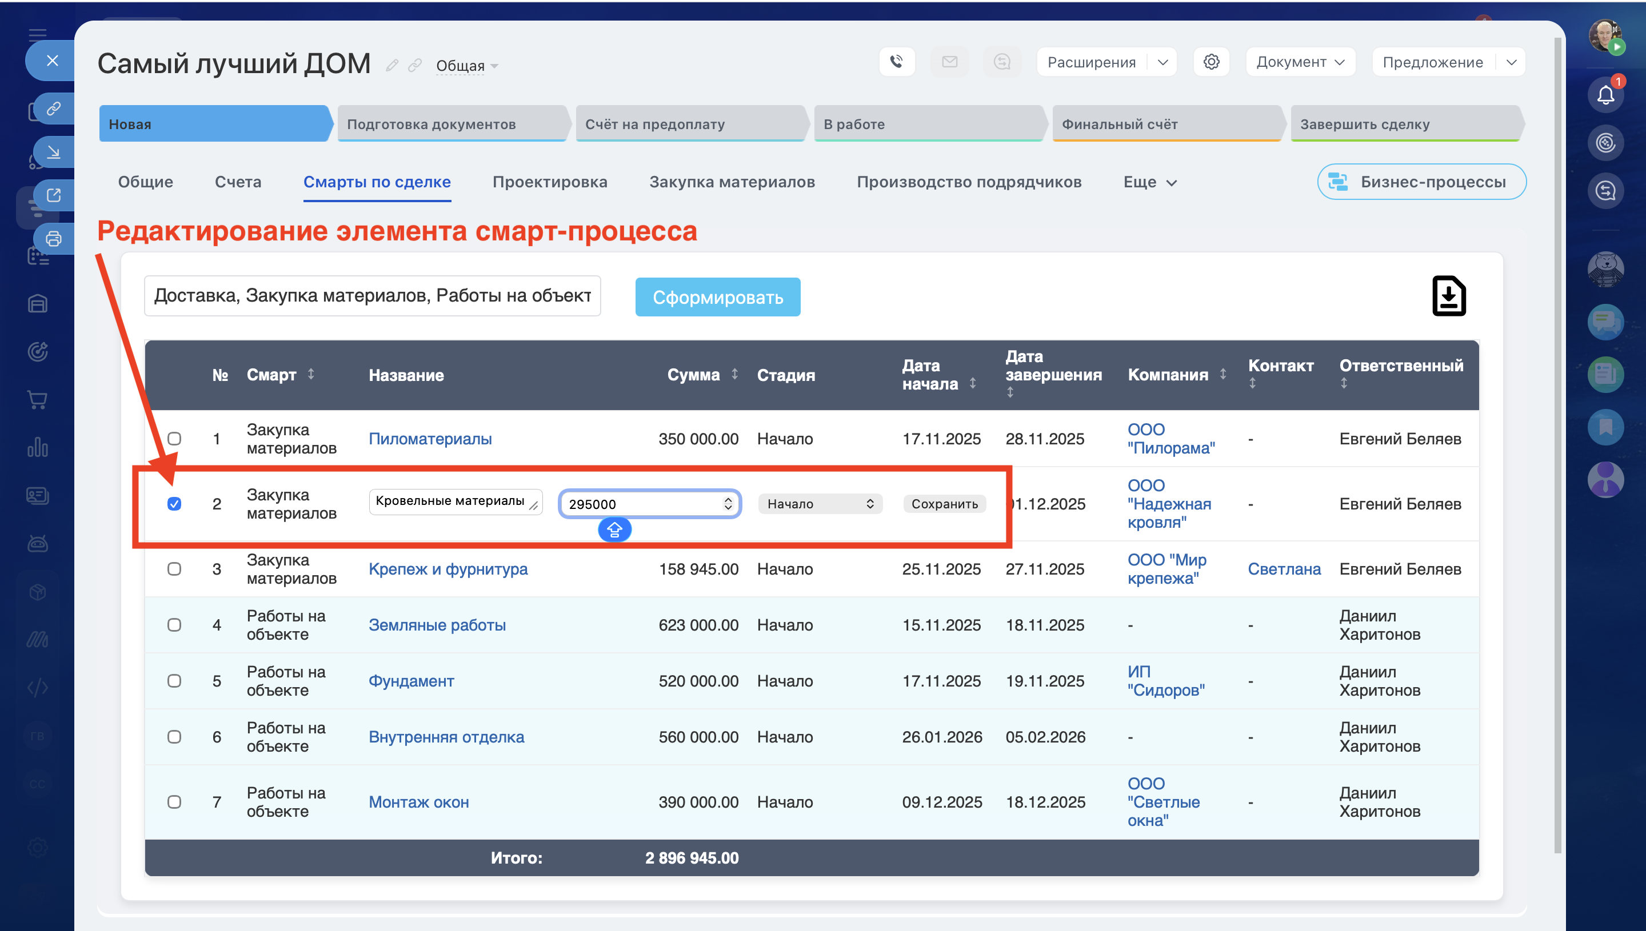Click the download document icon
This screenshot has height=931, width=1646.
point(1448,296)
